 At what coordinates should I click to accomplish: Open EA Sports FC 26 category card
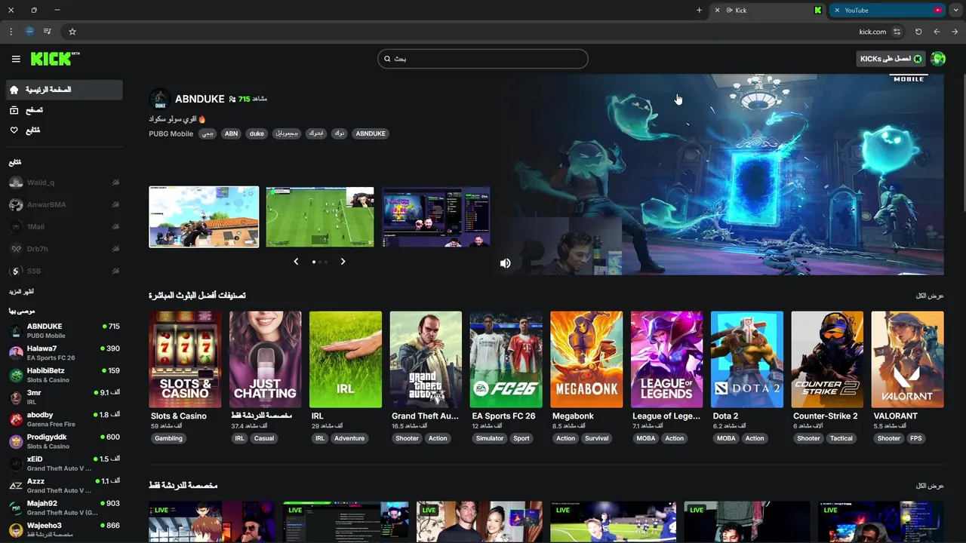click(x=506, y=360)
